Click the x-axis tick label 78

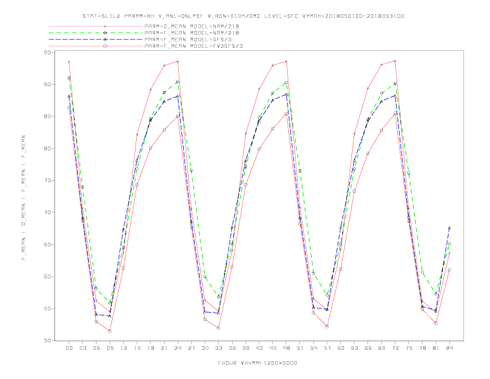[x=423, y=348]
